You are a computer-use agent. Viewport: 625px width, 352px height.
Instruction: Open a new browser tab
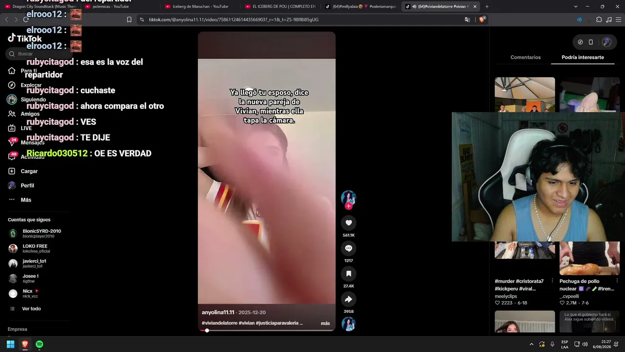[x=487, y=6]
